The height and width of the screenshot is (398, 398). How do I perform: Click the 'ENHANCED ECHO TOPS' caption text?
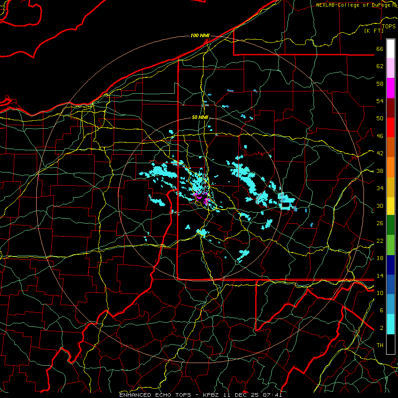click(x=155, y=395)
